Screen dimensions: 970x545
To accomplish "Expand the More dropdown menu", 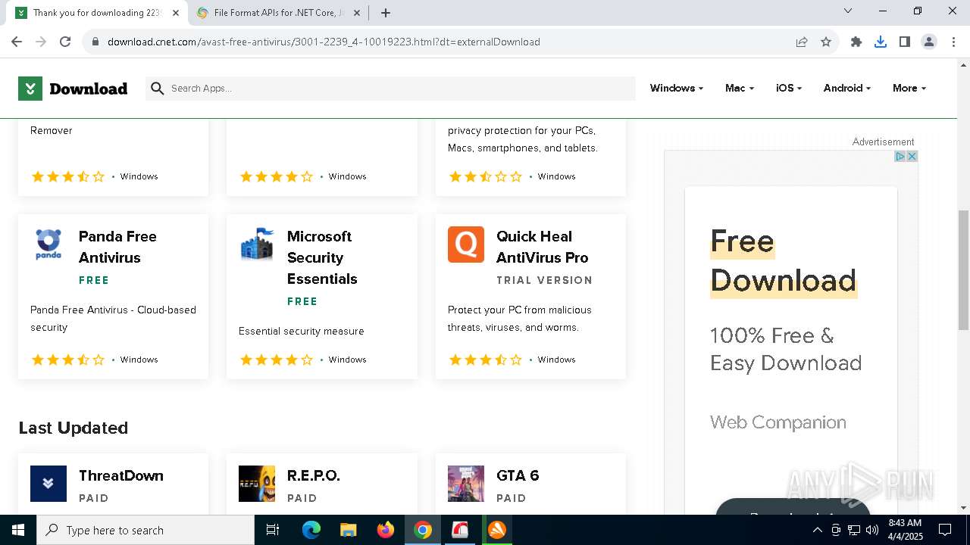I will [909, 89].
